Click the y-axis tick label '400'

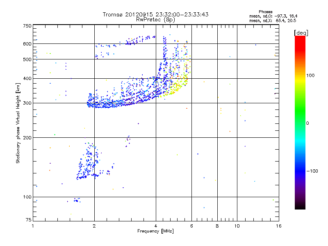coord(27,78)
